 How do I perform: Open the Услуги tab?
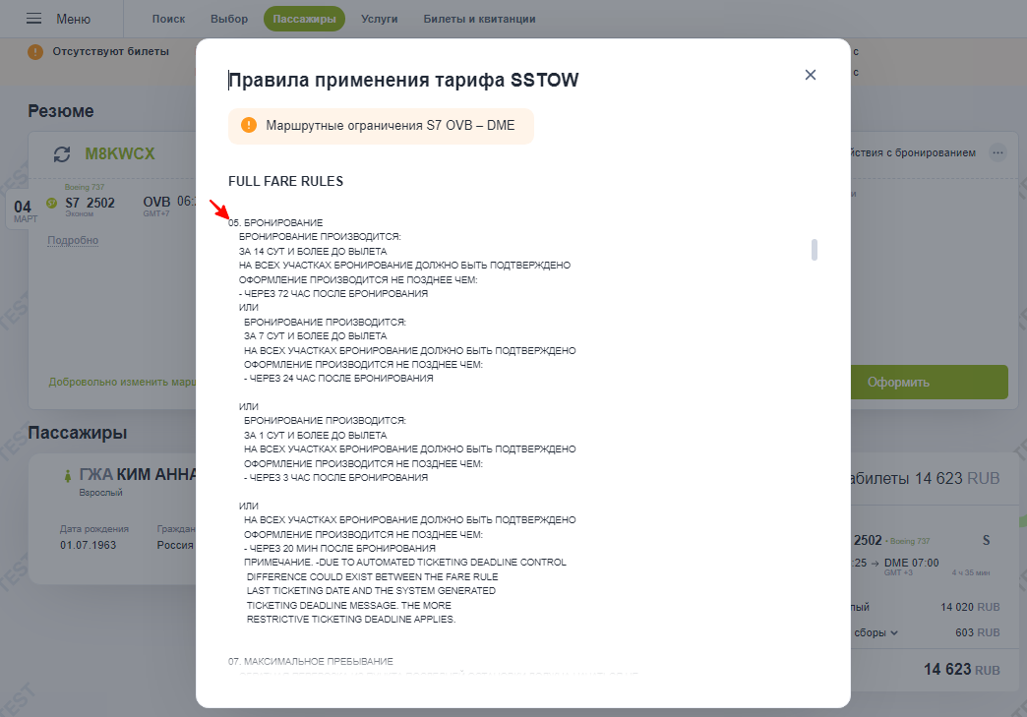pos(380,19)
